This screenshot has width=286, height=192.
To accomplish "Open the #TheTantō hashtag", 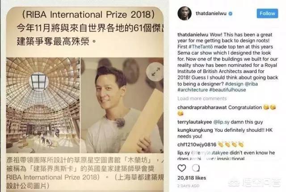I will click(x=201, y=47).
